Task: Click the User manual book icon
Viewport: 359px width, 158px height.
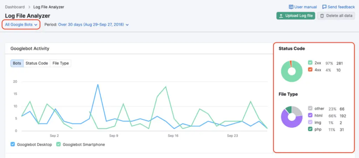Action: pos(291,7)
